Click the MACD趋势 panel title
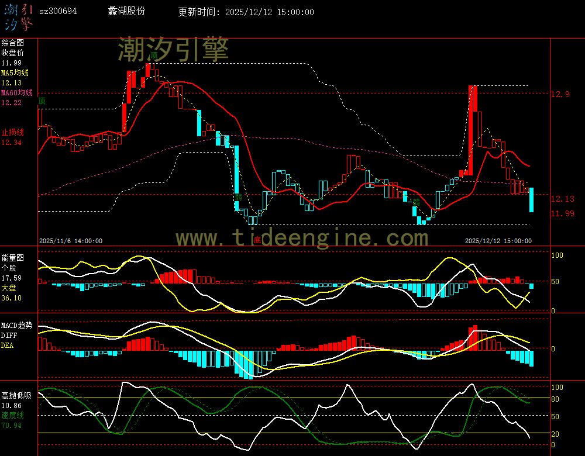 point(16,325)
